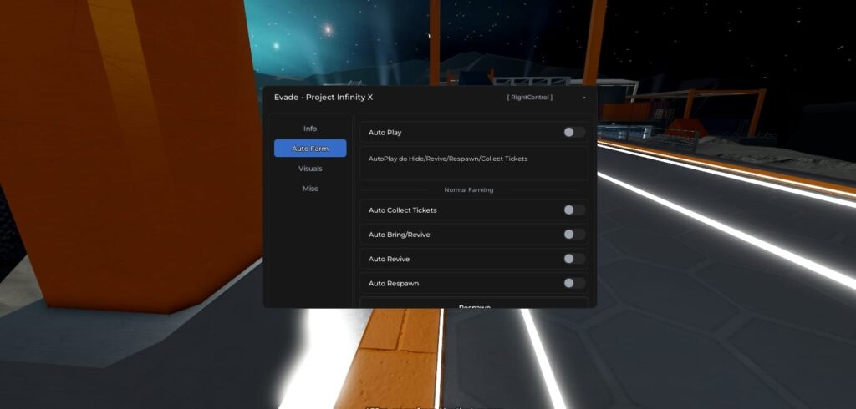Select the Auto Farm tab
Image resolution: width=856 pixels, height=409 pixels.
pyautogui.click(x=310, y=149)
